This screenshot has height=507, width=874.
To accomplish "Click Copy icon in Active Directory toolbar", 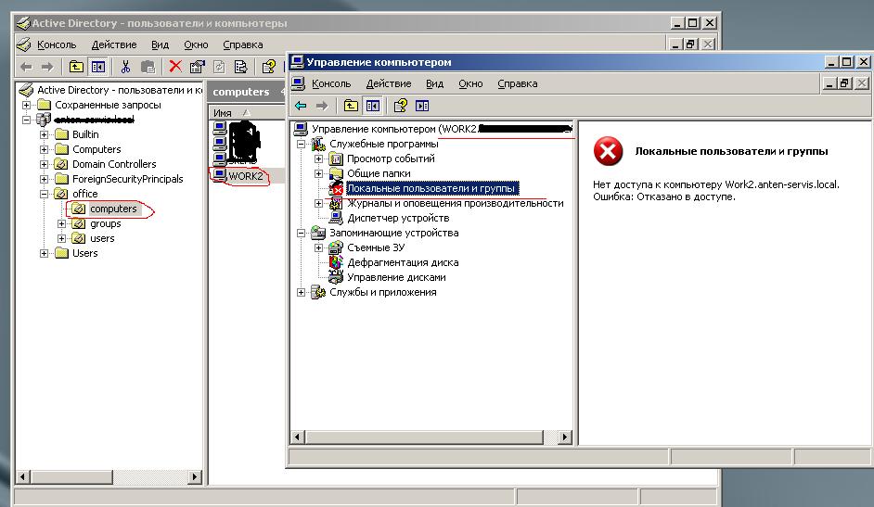I will (148, 67).
